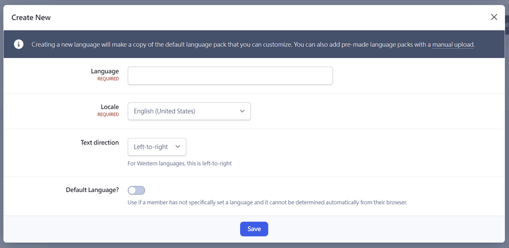Click the Language field label

[x=105, y=71]
